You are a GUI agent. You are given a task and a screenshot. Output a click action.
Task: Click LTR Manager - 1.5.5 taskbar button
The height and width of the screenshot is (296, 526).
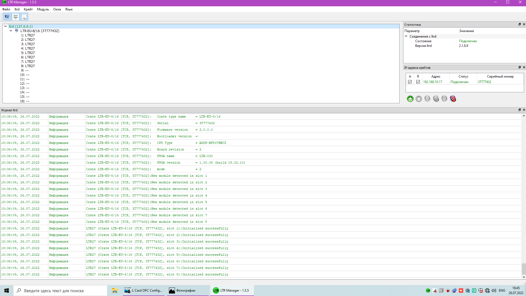[x=232, y=291]
